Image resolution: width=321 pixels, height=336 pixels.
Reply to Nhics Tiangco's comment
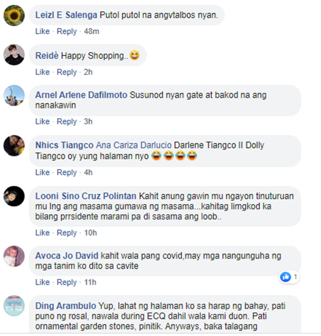click(x=66, y=172)
